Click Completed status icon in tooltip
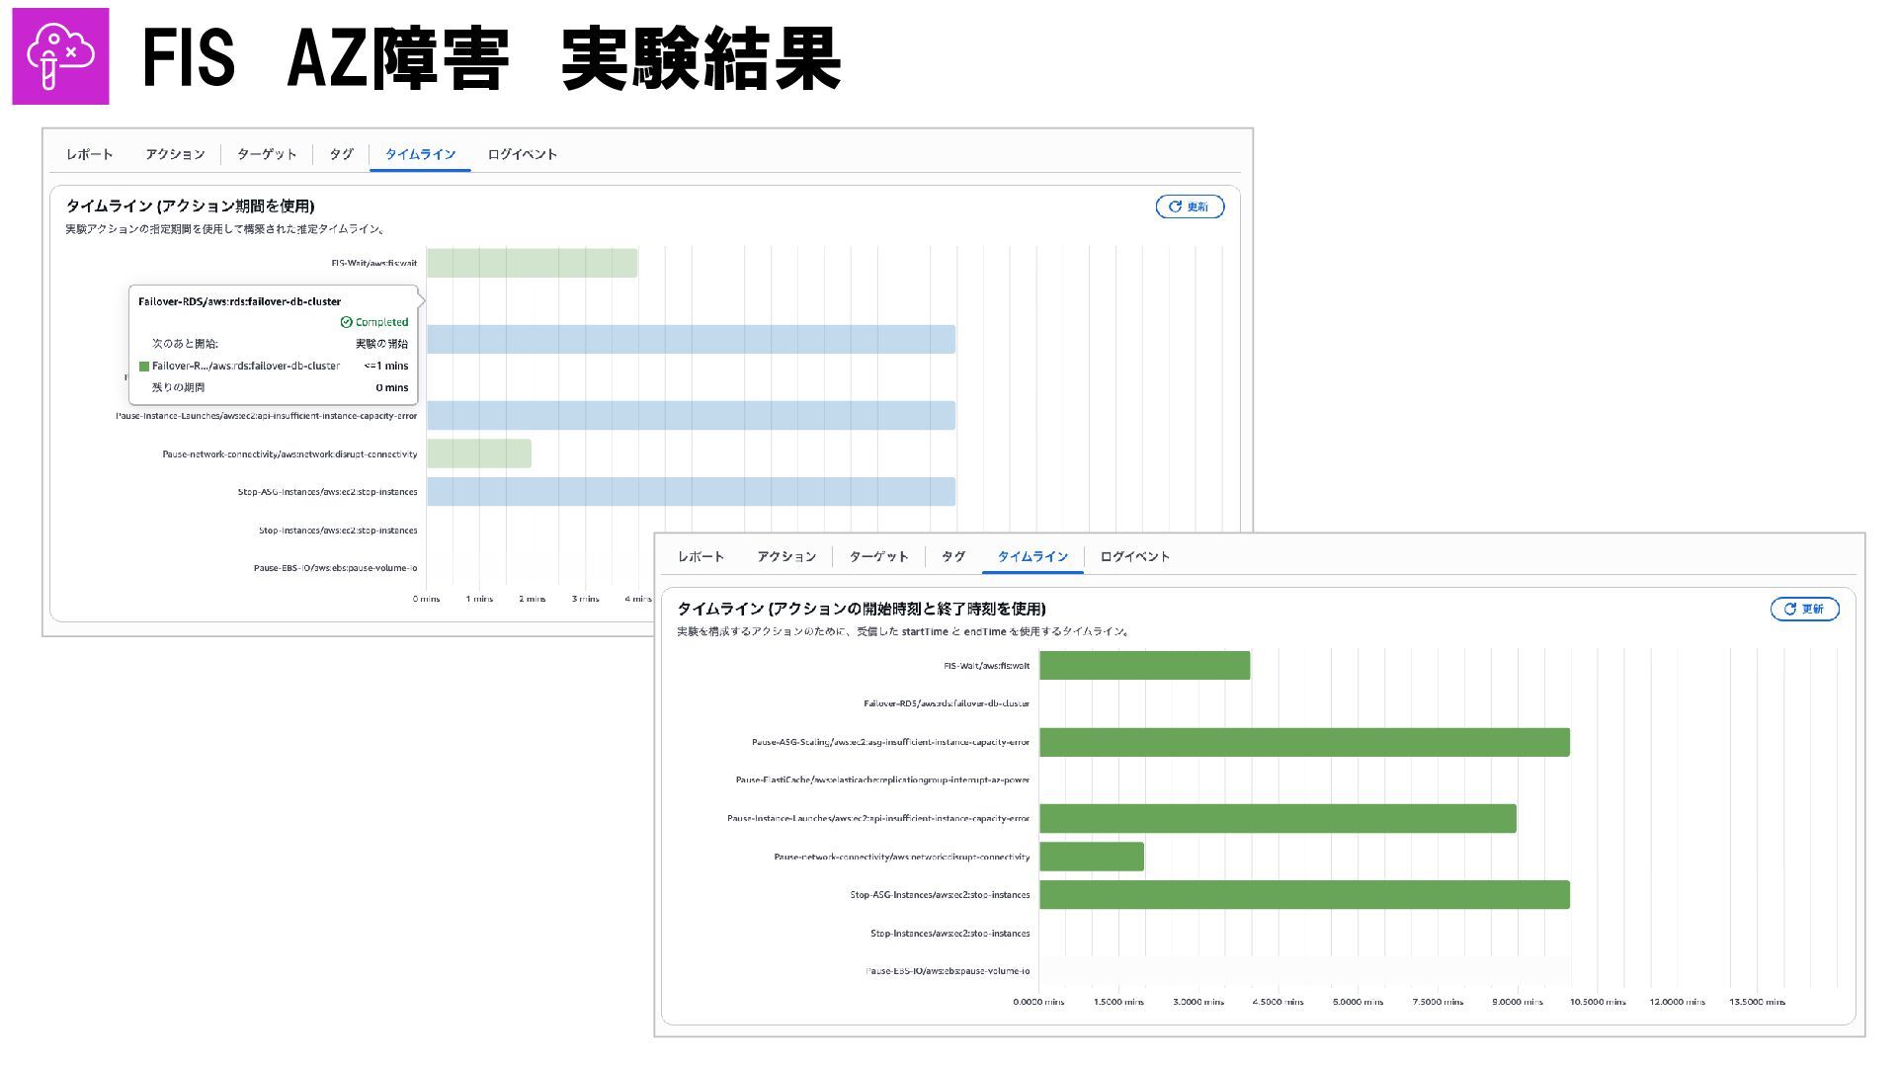 [x=346, y=322]
